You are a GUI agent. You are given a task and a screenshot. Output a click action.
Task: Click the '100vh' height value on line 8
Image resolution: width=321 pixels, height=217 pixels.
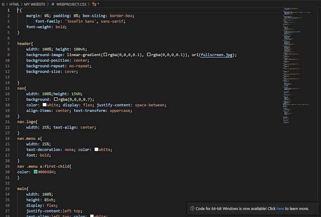(x=79, y=49)
